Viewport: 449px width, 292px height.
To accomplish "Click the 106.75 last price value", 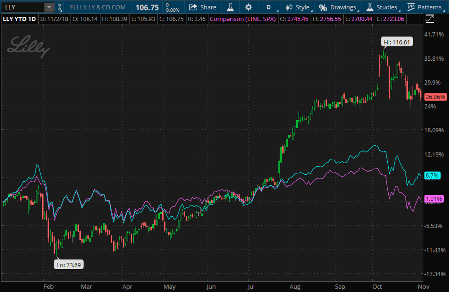I will pos(147,7).
